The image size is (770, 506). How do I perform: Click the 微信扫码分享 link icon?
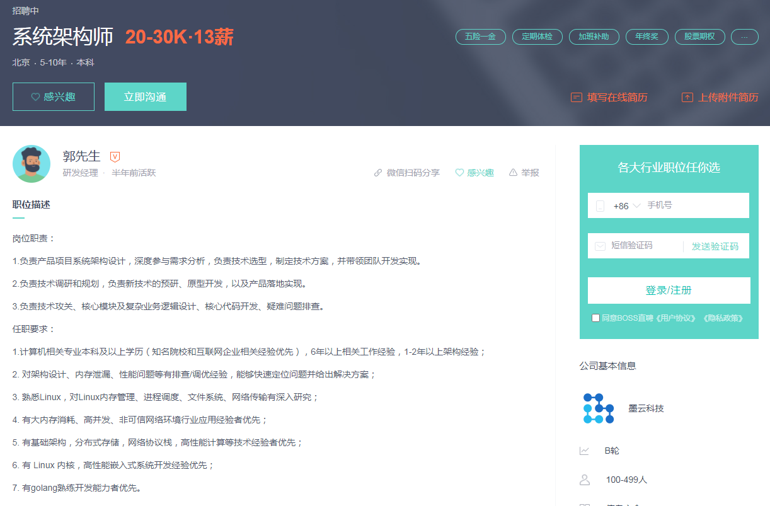click(378, 173)
